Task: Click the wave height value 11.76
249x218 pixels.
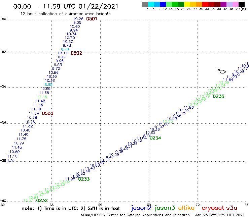Action: click(x=21, y=139)
